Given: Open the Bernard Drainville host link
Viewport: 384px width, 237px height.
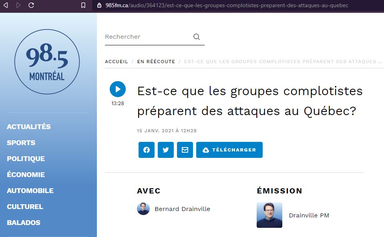Looking at the screenshot, I should coord(183,209).
